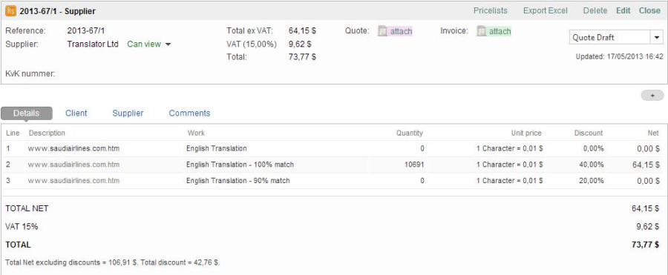The image size is (668, 275).
Task: Switch to the Supplier tab
Action: 128,113
